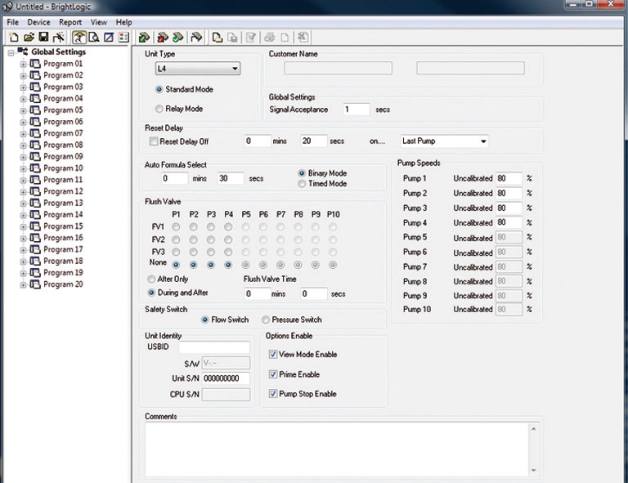Select Program 16 in the tree
Viewport: 628px width, 483px height.
pos(63,238)
